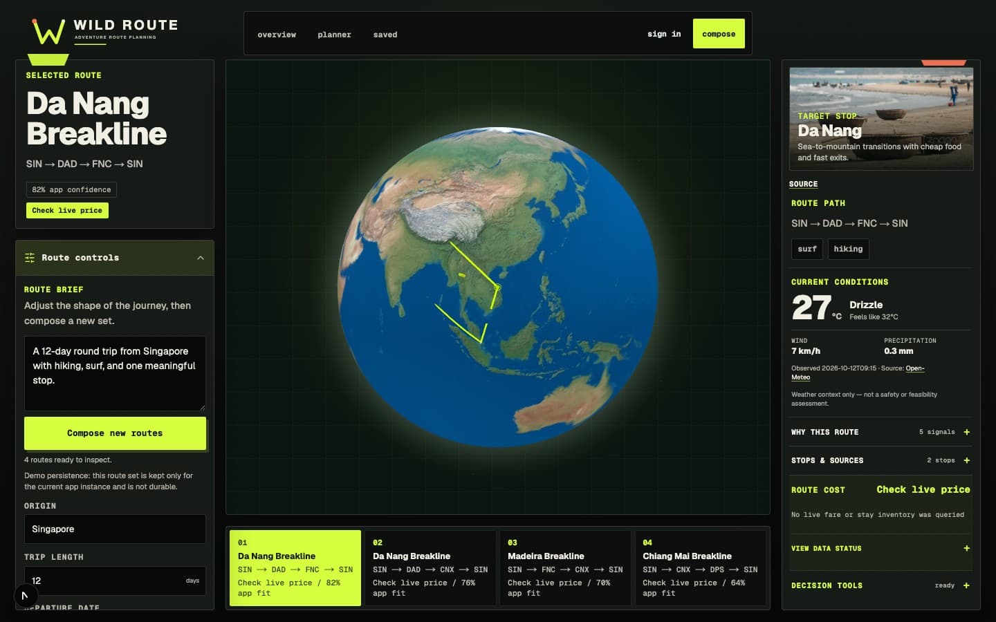This screenshot has width=996, height=622.
Task: Open the overview tab
Action: pos(277,35)
